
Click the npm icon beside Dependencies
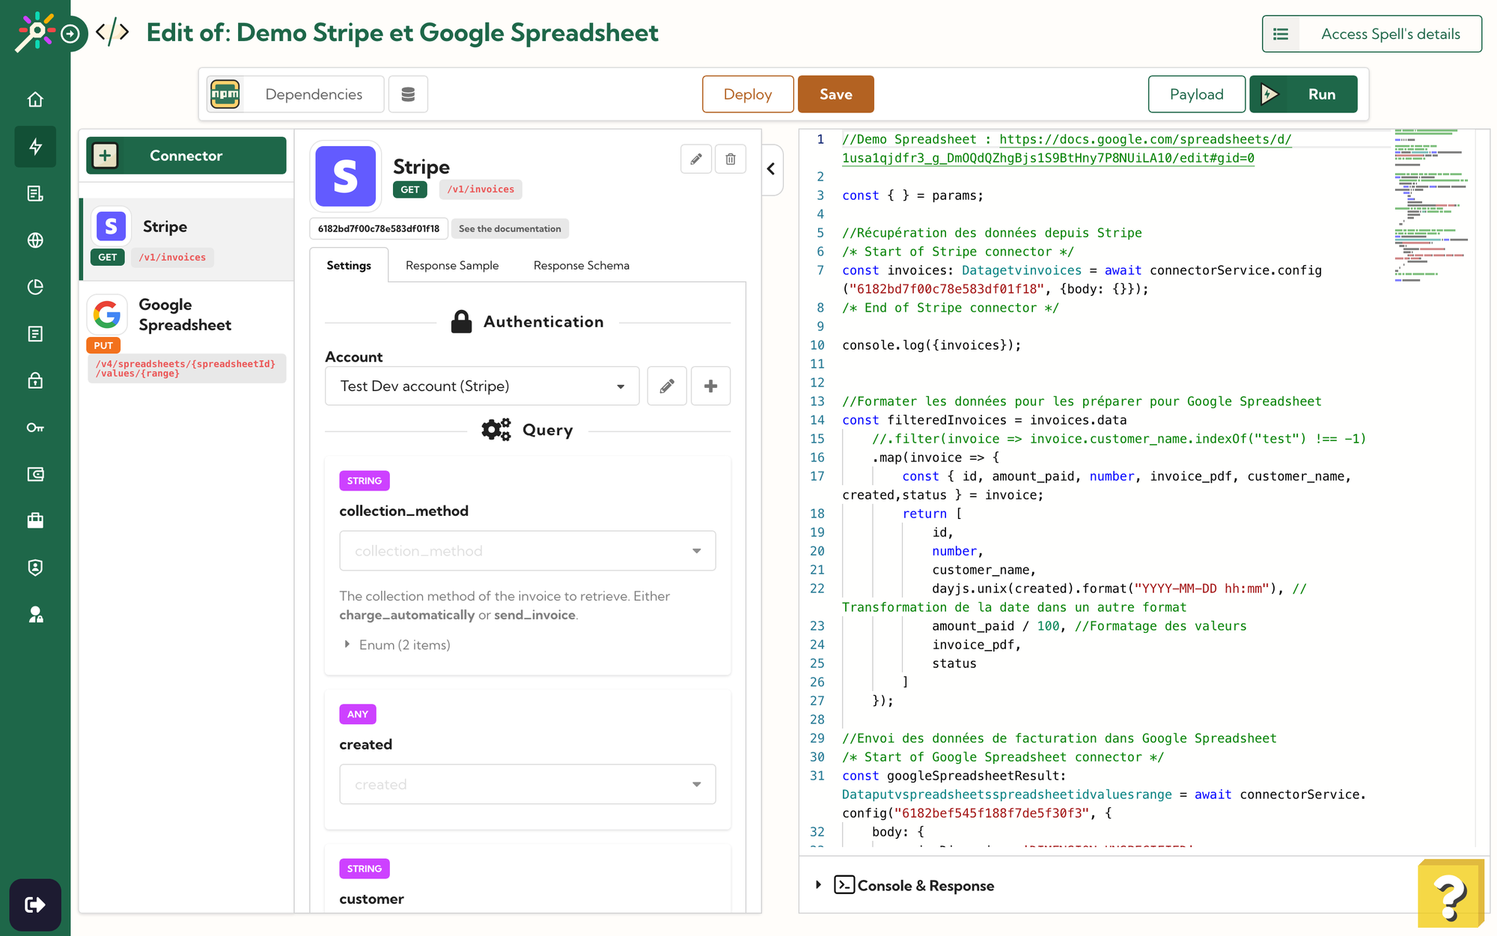pos(225,94)
